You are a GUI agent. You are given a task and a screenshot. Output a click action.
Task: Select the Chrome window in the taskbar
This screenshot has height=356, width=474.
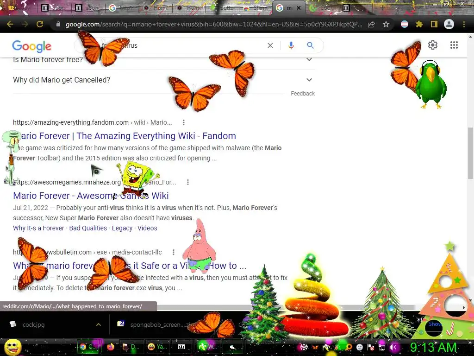(88, 347)
